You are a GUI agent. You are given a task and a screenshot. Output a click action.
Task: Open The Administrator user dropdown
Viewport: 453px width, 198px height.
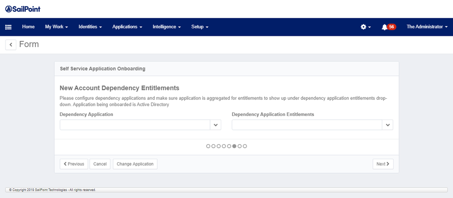(x=426, y=27)
